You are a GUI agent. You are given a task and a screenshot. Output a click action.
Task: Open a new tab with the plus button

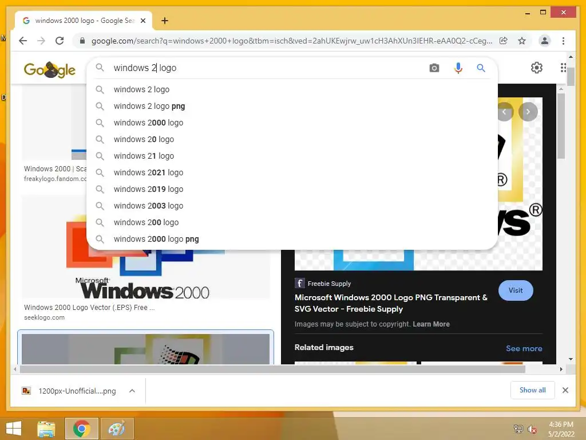[x=164, y=21]
